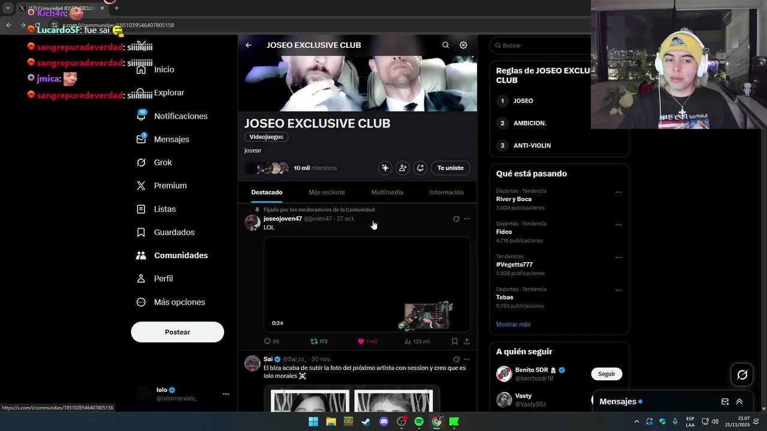Click the Windows Start button
Viewport: 767px width, 431px height.
[x=313, y=421]
